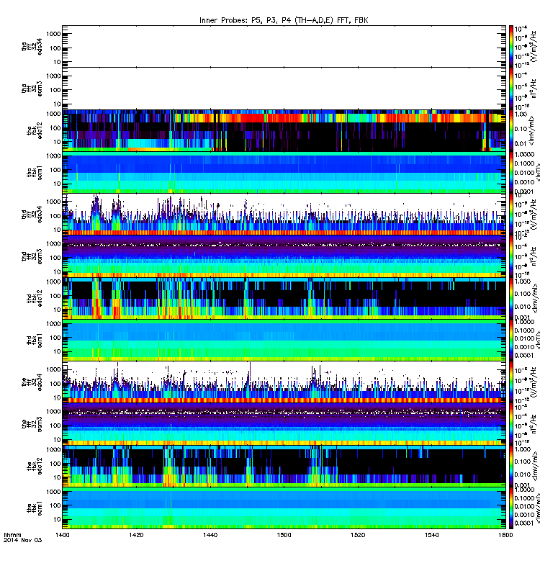Select the the edc34 FFT spectrogram panel
The image size is (540, 576).
[x=284, y=382]
